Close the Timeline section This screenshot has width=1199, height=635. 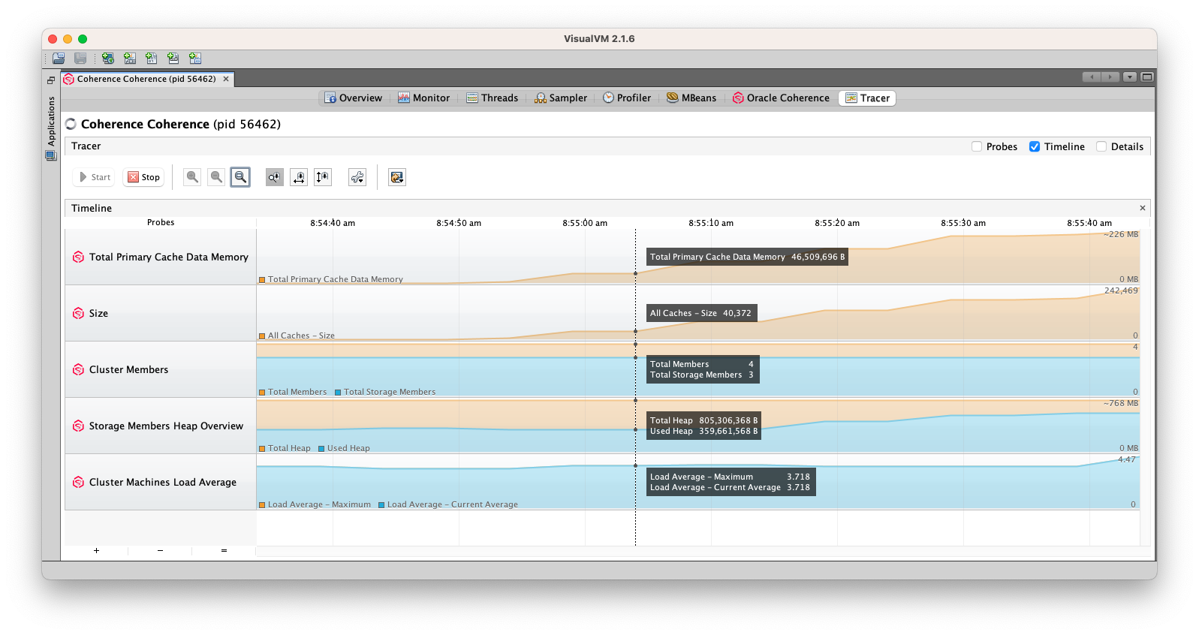1143,208
